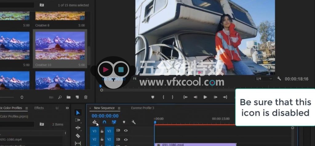Select the Slip tool
This screenshot has width=315, height=146.
pos(78,143)
